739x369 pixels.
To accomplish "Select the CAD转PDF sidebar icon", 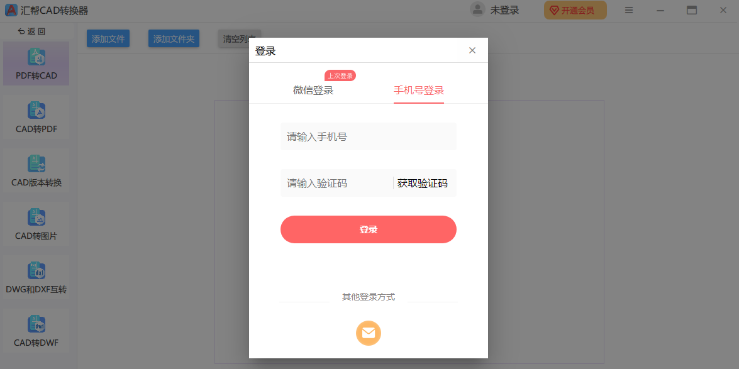I will pos(36,110).
